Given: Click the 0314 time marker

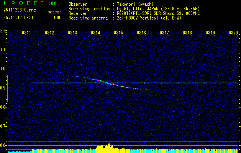Looking at the screenshot, I should pos(95,33).
